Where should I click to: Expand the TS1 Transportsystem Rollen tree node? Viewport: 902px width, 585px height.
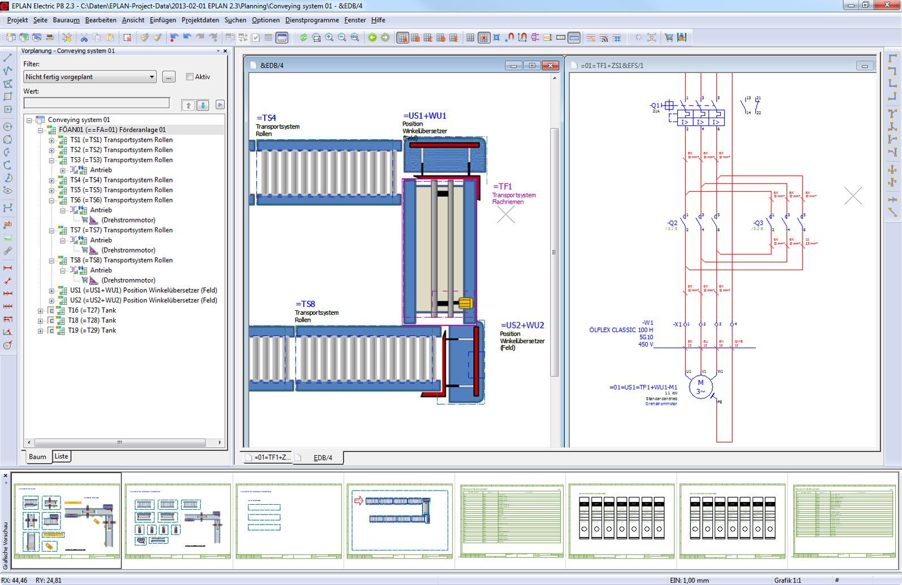pos(51,140)
